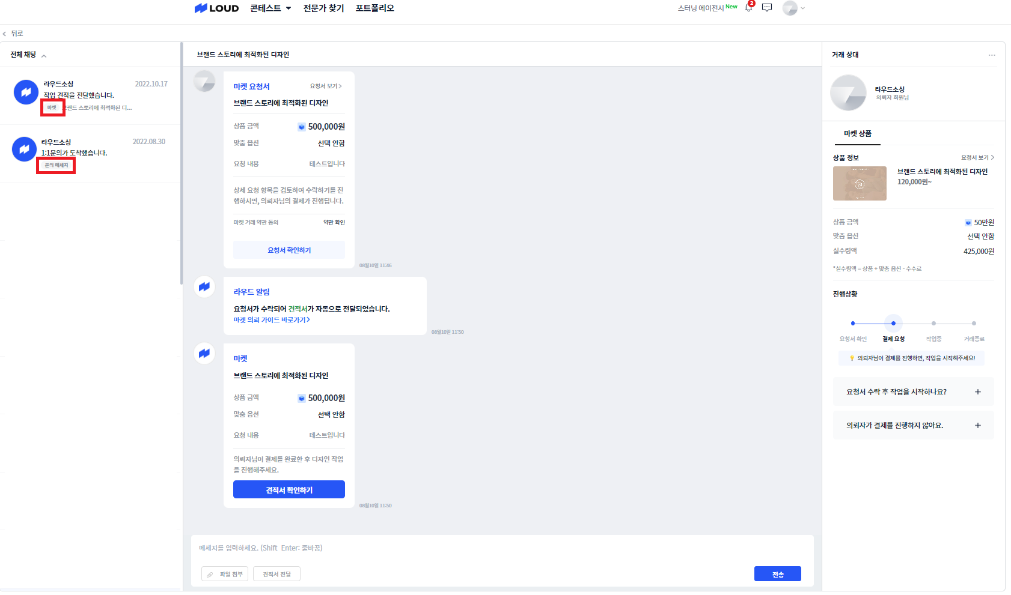
Task: Open chat dated 2022.08.30
Action: [x=90, y=154]
